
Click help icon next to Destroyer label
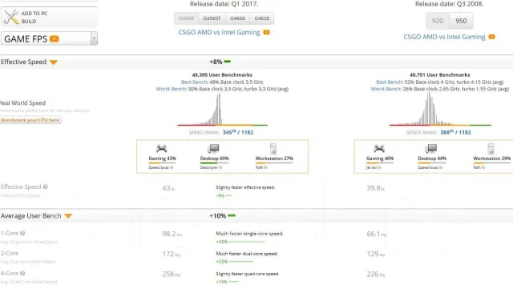click(220, 167)
